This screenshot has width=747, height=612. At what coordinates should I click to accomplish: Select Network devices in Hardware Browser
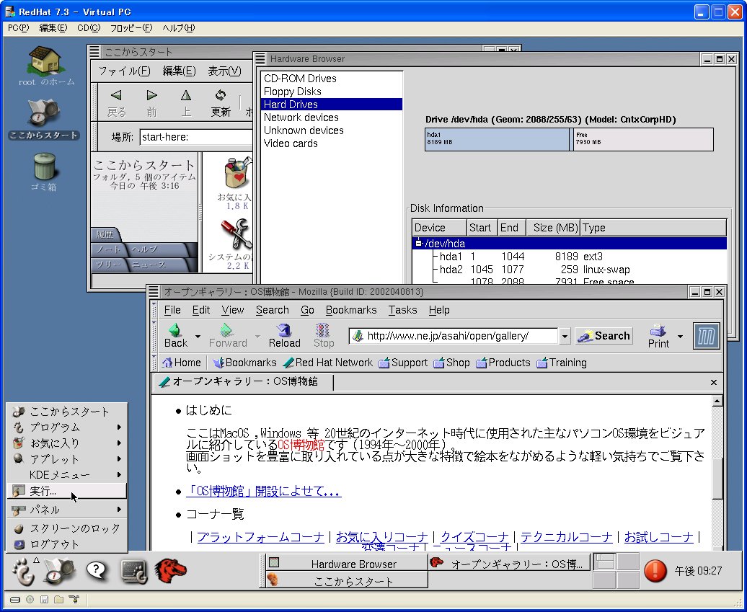(x=332, y=117)
